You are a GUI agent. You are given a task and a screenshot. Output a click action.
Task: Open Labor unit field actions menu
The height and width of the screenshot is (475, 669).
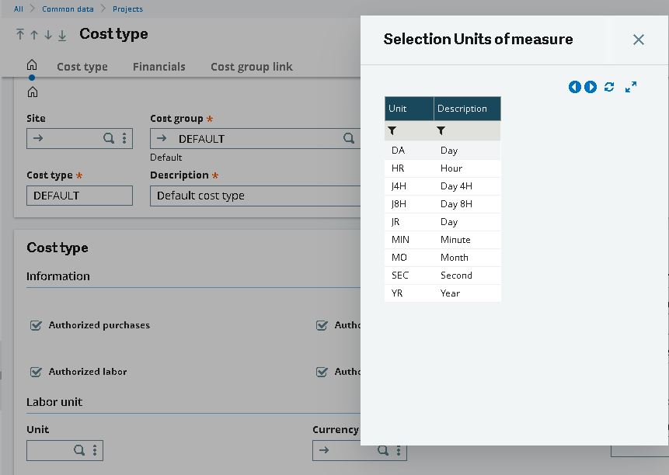click(x=95, y=450)
